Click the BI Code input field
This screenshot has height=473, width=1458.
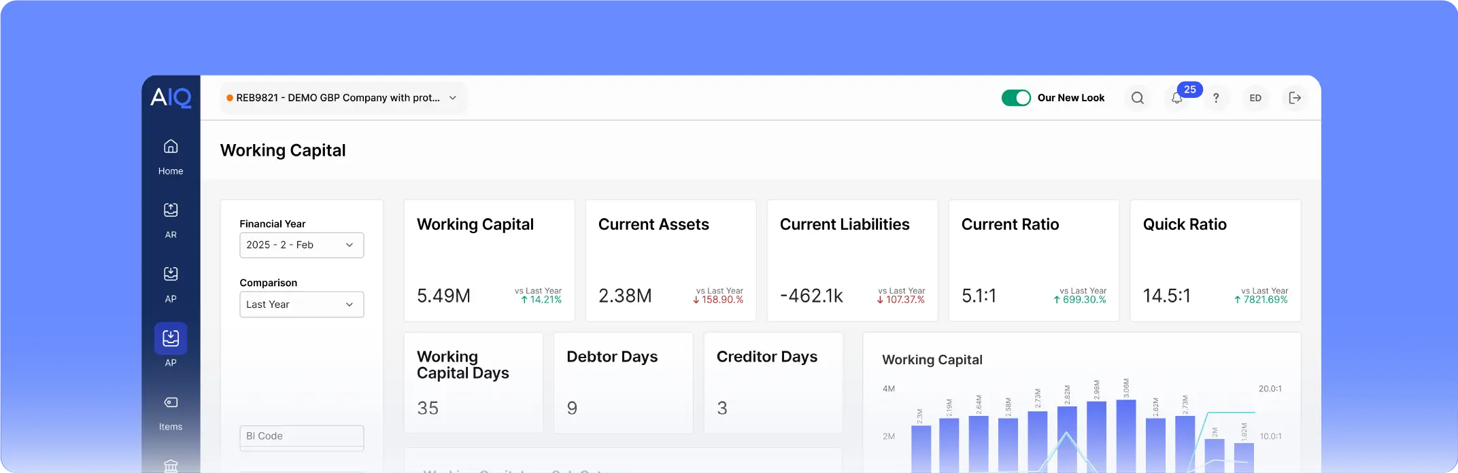[302, 436]
